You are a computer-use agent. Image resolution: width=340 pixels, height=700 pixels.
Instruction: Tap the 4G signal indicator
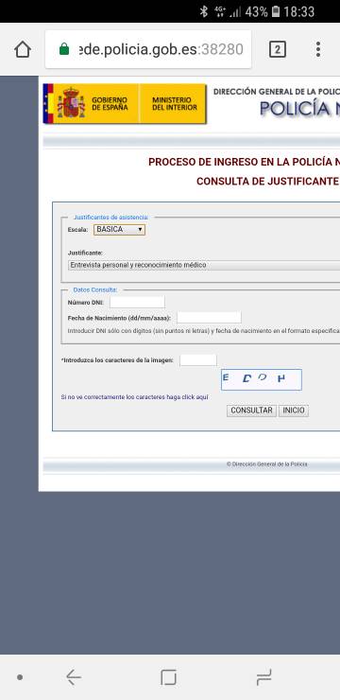pyautogui.click(x=220, y=11)
